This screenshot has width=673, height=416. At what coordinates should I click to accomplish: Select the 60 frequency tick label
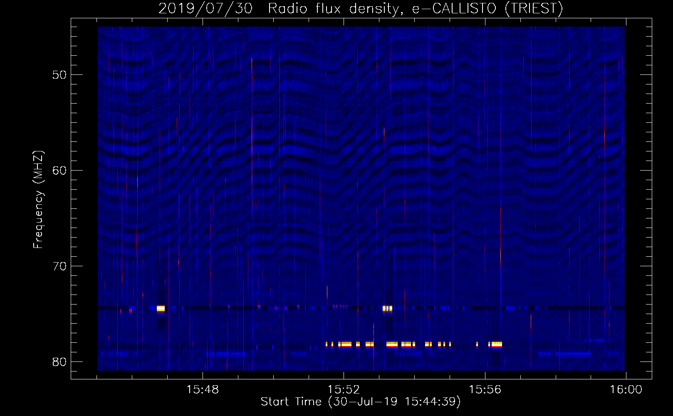coord(59,171)
